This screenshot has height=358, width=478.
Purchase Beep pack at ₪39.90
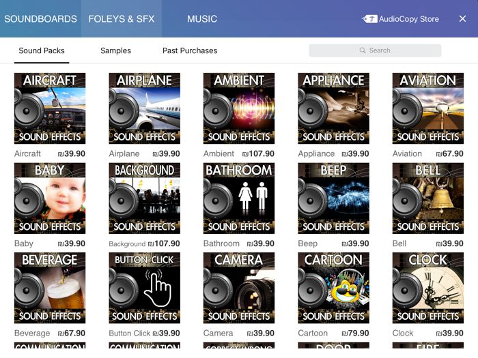point(355,243)
